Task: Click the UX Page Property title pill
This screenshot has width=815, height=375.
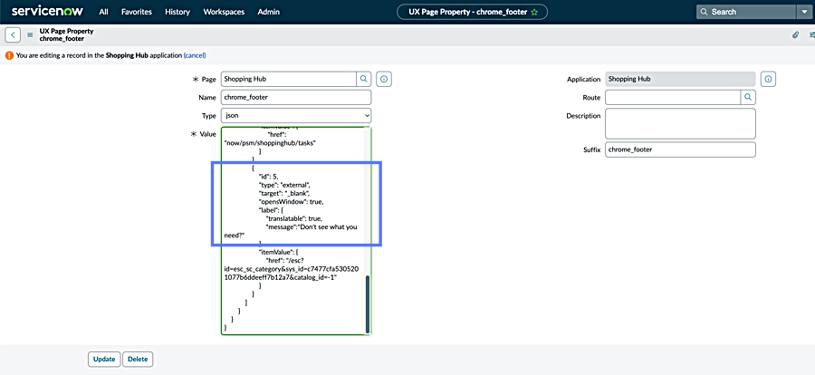Action: 472,12
